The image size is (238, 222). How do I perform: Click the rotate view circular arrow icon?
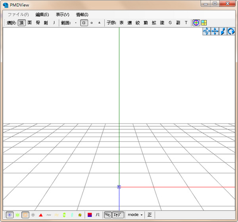231,31
